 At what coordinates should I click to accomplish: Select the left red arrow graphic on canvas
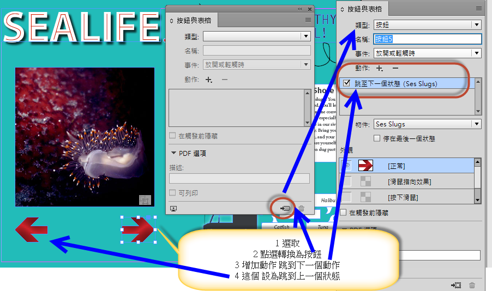(32, 229)
